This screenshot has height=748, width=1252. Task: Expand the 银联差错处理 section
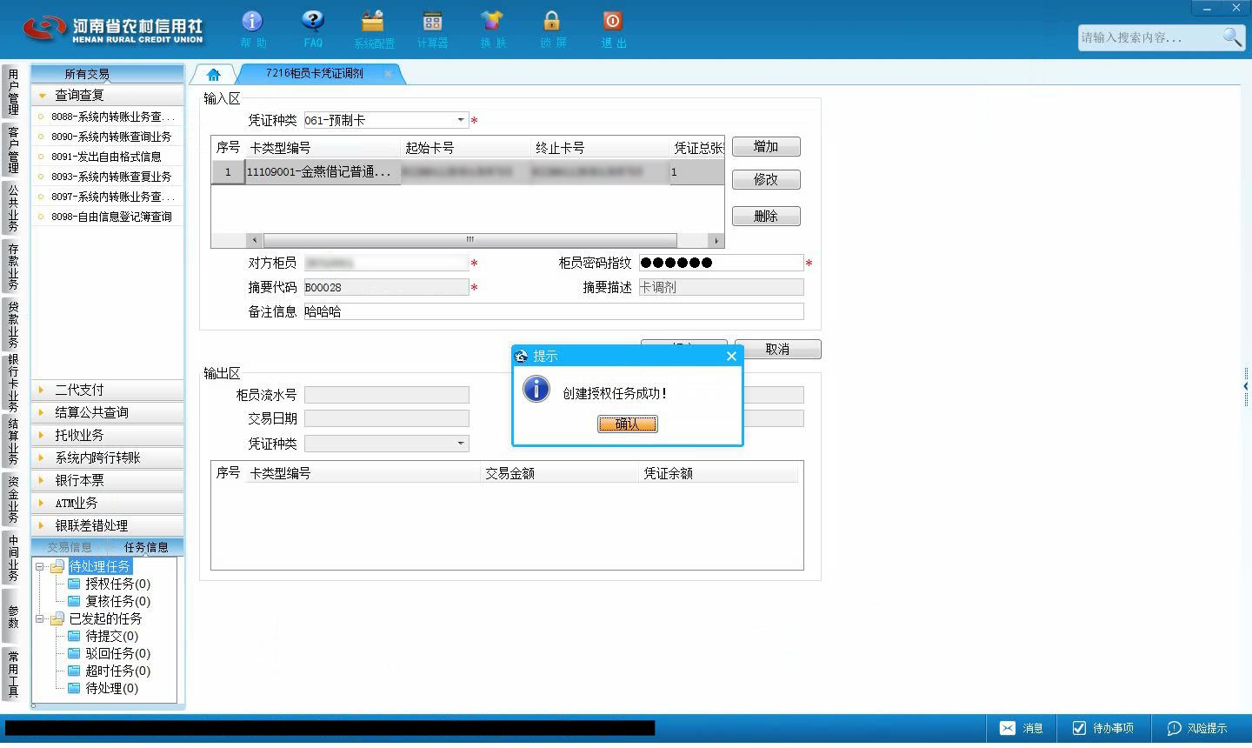108,525
